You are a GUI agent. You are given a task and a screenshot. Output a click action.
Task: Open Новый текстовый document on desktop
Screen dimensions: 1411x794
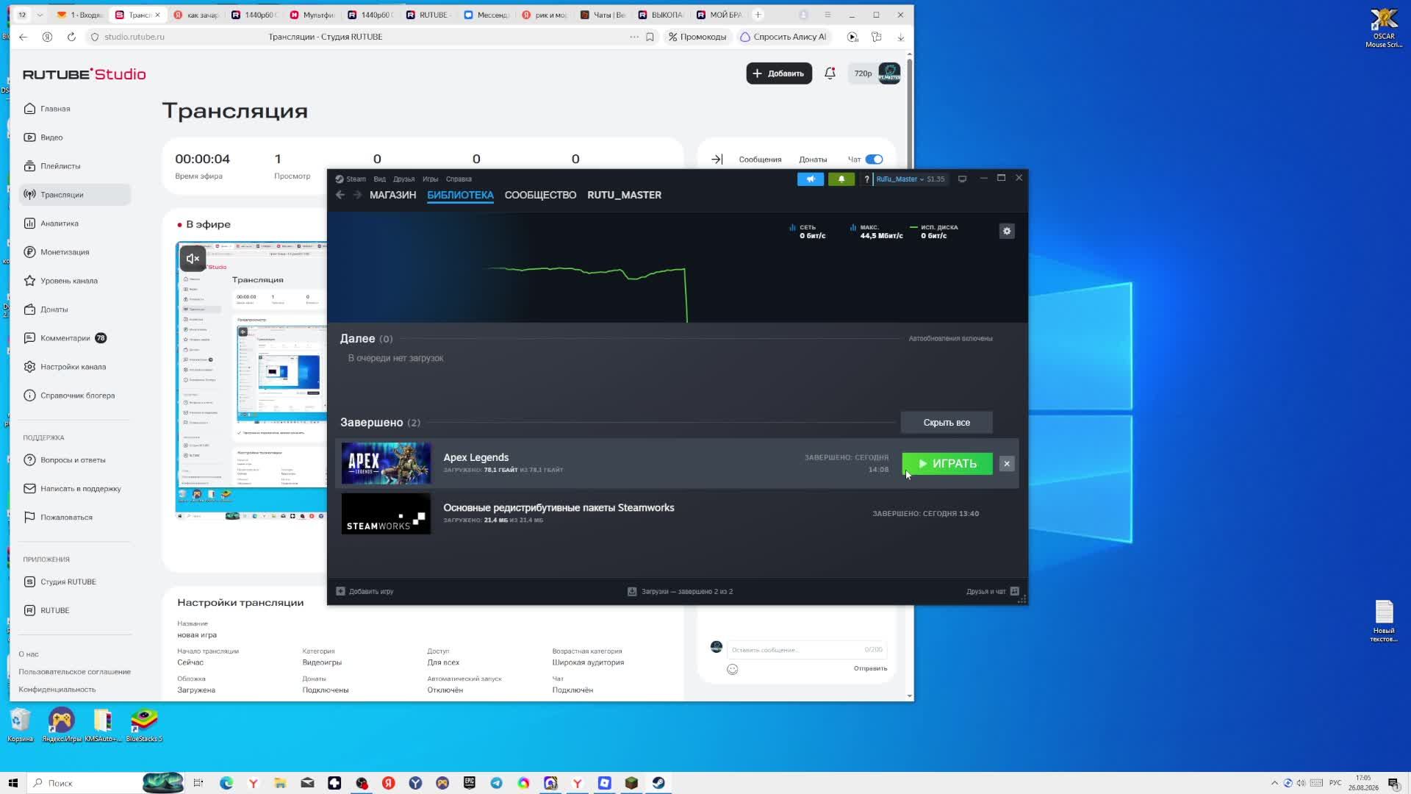coord(1384,622)
